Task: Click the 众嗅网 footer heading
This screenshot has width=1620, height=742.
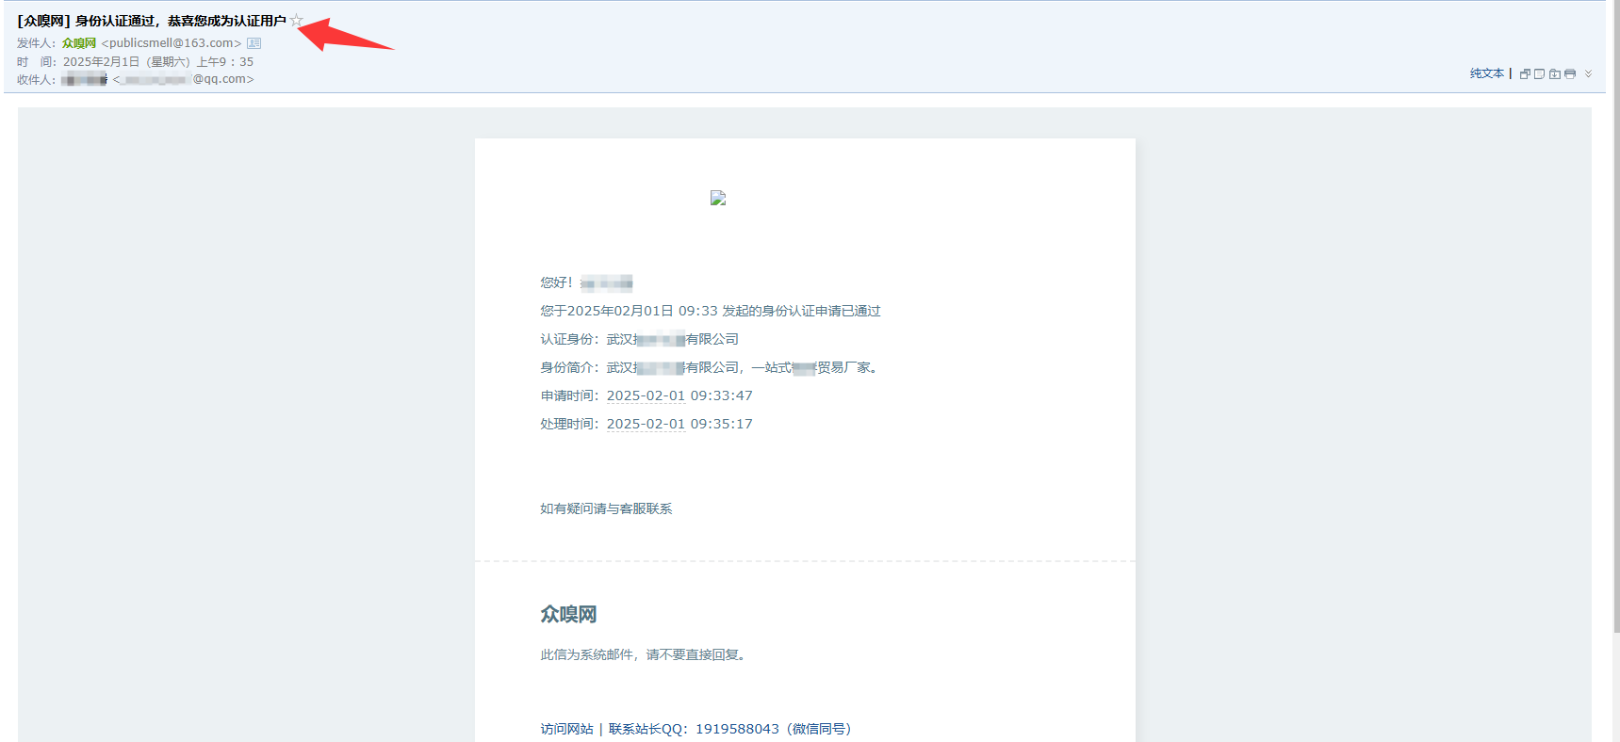Action: click(568, 615)
